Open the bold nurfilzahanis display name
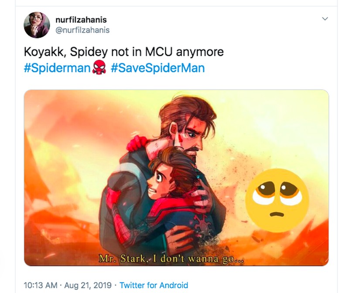 (x=81, y=20)
